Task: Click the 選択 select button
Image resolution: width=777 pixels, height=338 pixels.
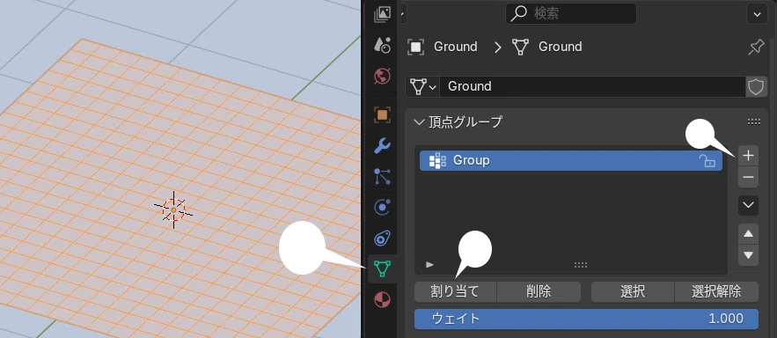Action: click(633, 291)
